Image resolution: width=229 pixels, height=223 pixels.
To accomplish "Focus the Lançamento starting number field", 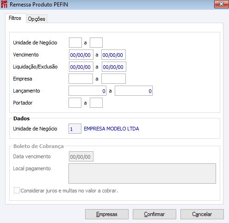I will tap(87, 91).
